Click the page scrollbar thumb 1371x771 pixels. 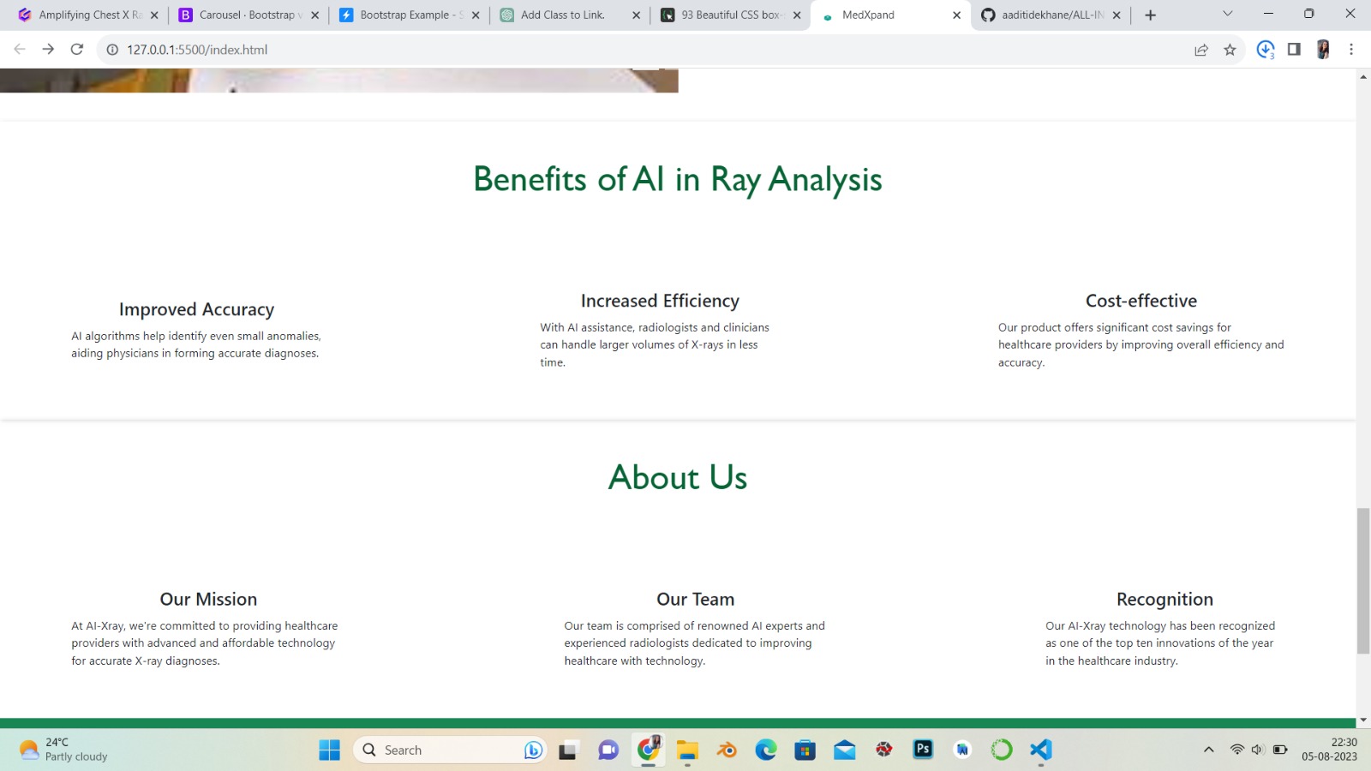1363,581
